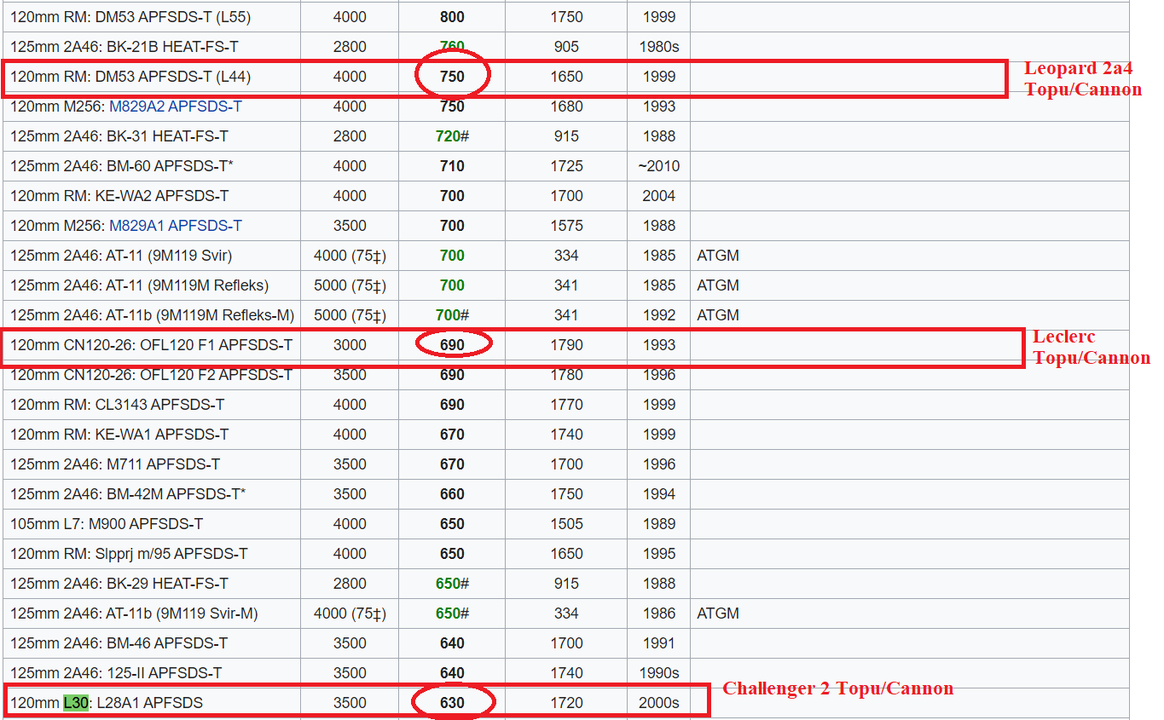Select the year cell 1991
This screenshot has width=1164, height=720.
[659, 643]
